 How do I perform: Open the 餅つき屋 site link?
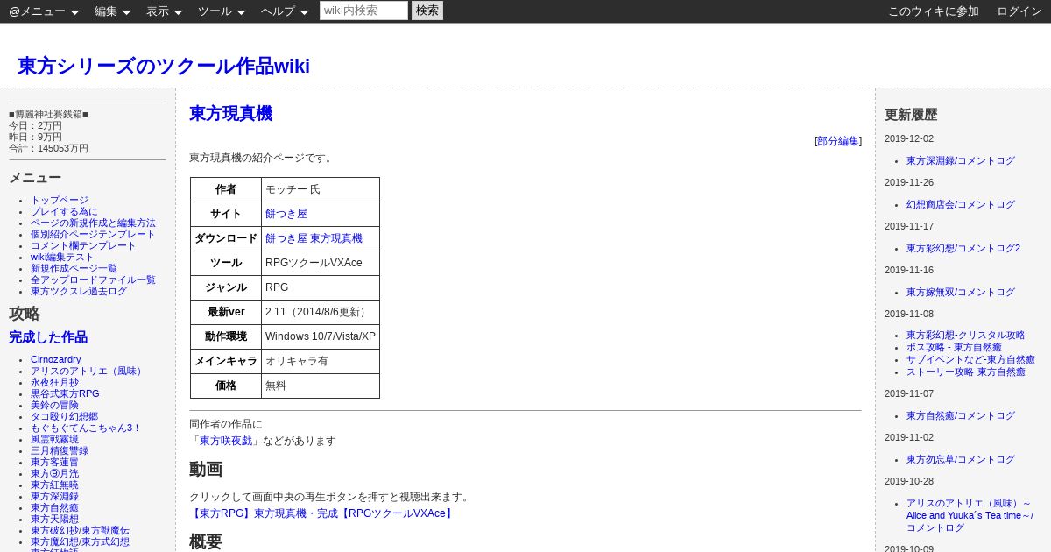[x=286, y=214]
